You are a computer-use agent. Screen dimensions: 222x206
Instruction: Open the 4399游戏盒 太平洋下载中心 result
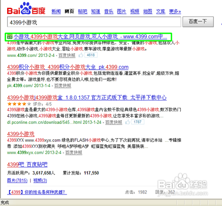(x=87, y=98)
